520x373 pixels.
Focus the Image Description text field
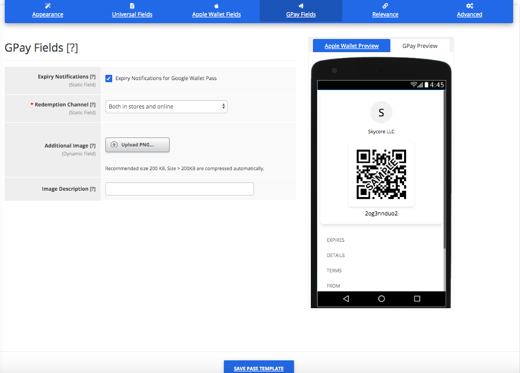[x=180, y=189]
